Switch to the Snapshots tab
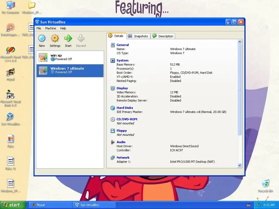279x209 pixels. (138, 36)
